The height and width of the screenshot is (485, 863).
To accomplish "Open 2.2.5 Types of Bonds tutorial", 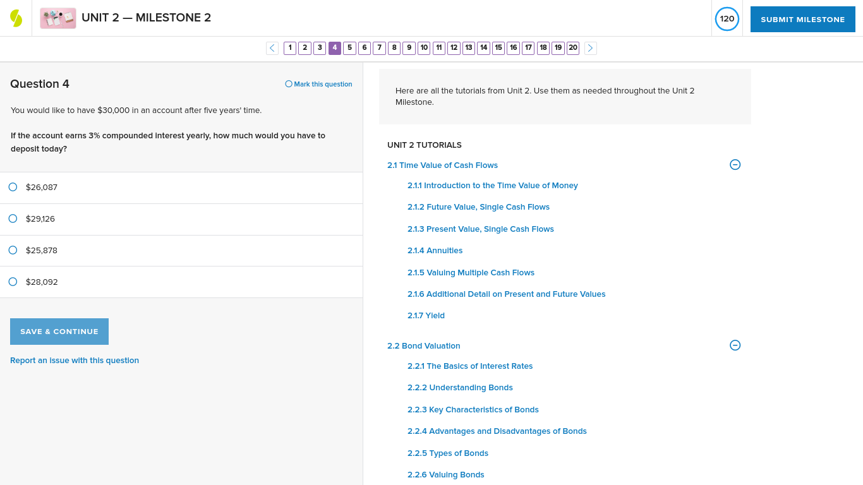I will [447, 453].
